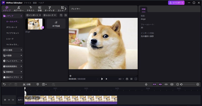This screenshot has height=106, width=202.
Task: Click the timeline image export icon
Action: click(53, 84)
